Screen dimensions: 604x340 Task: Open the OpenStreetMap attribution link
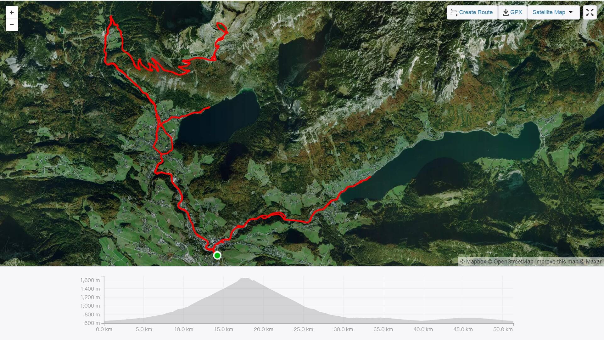[511, 262]
